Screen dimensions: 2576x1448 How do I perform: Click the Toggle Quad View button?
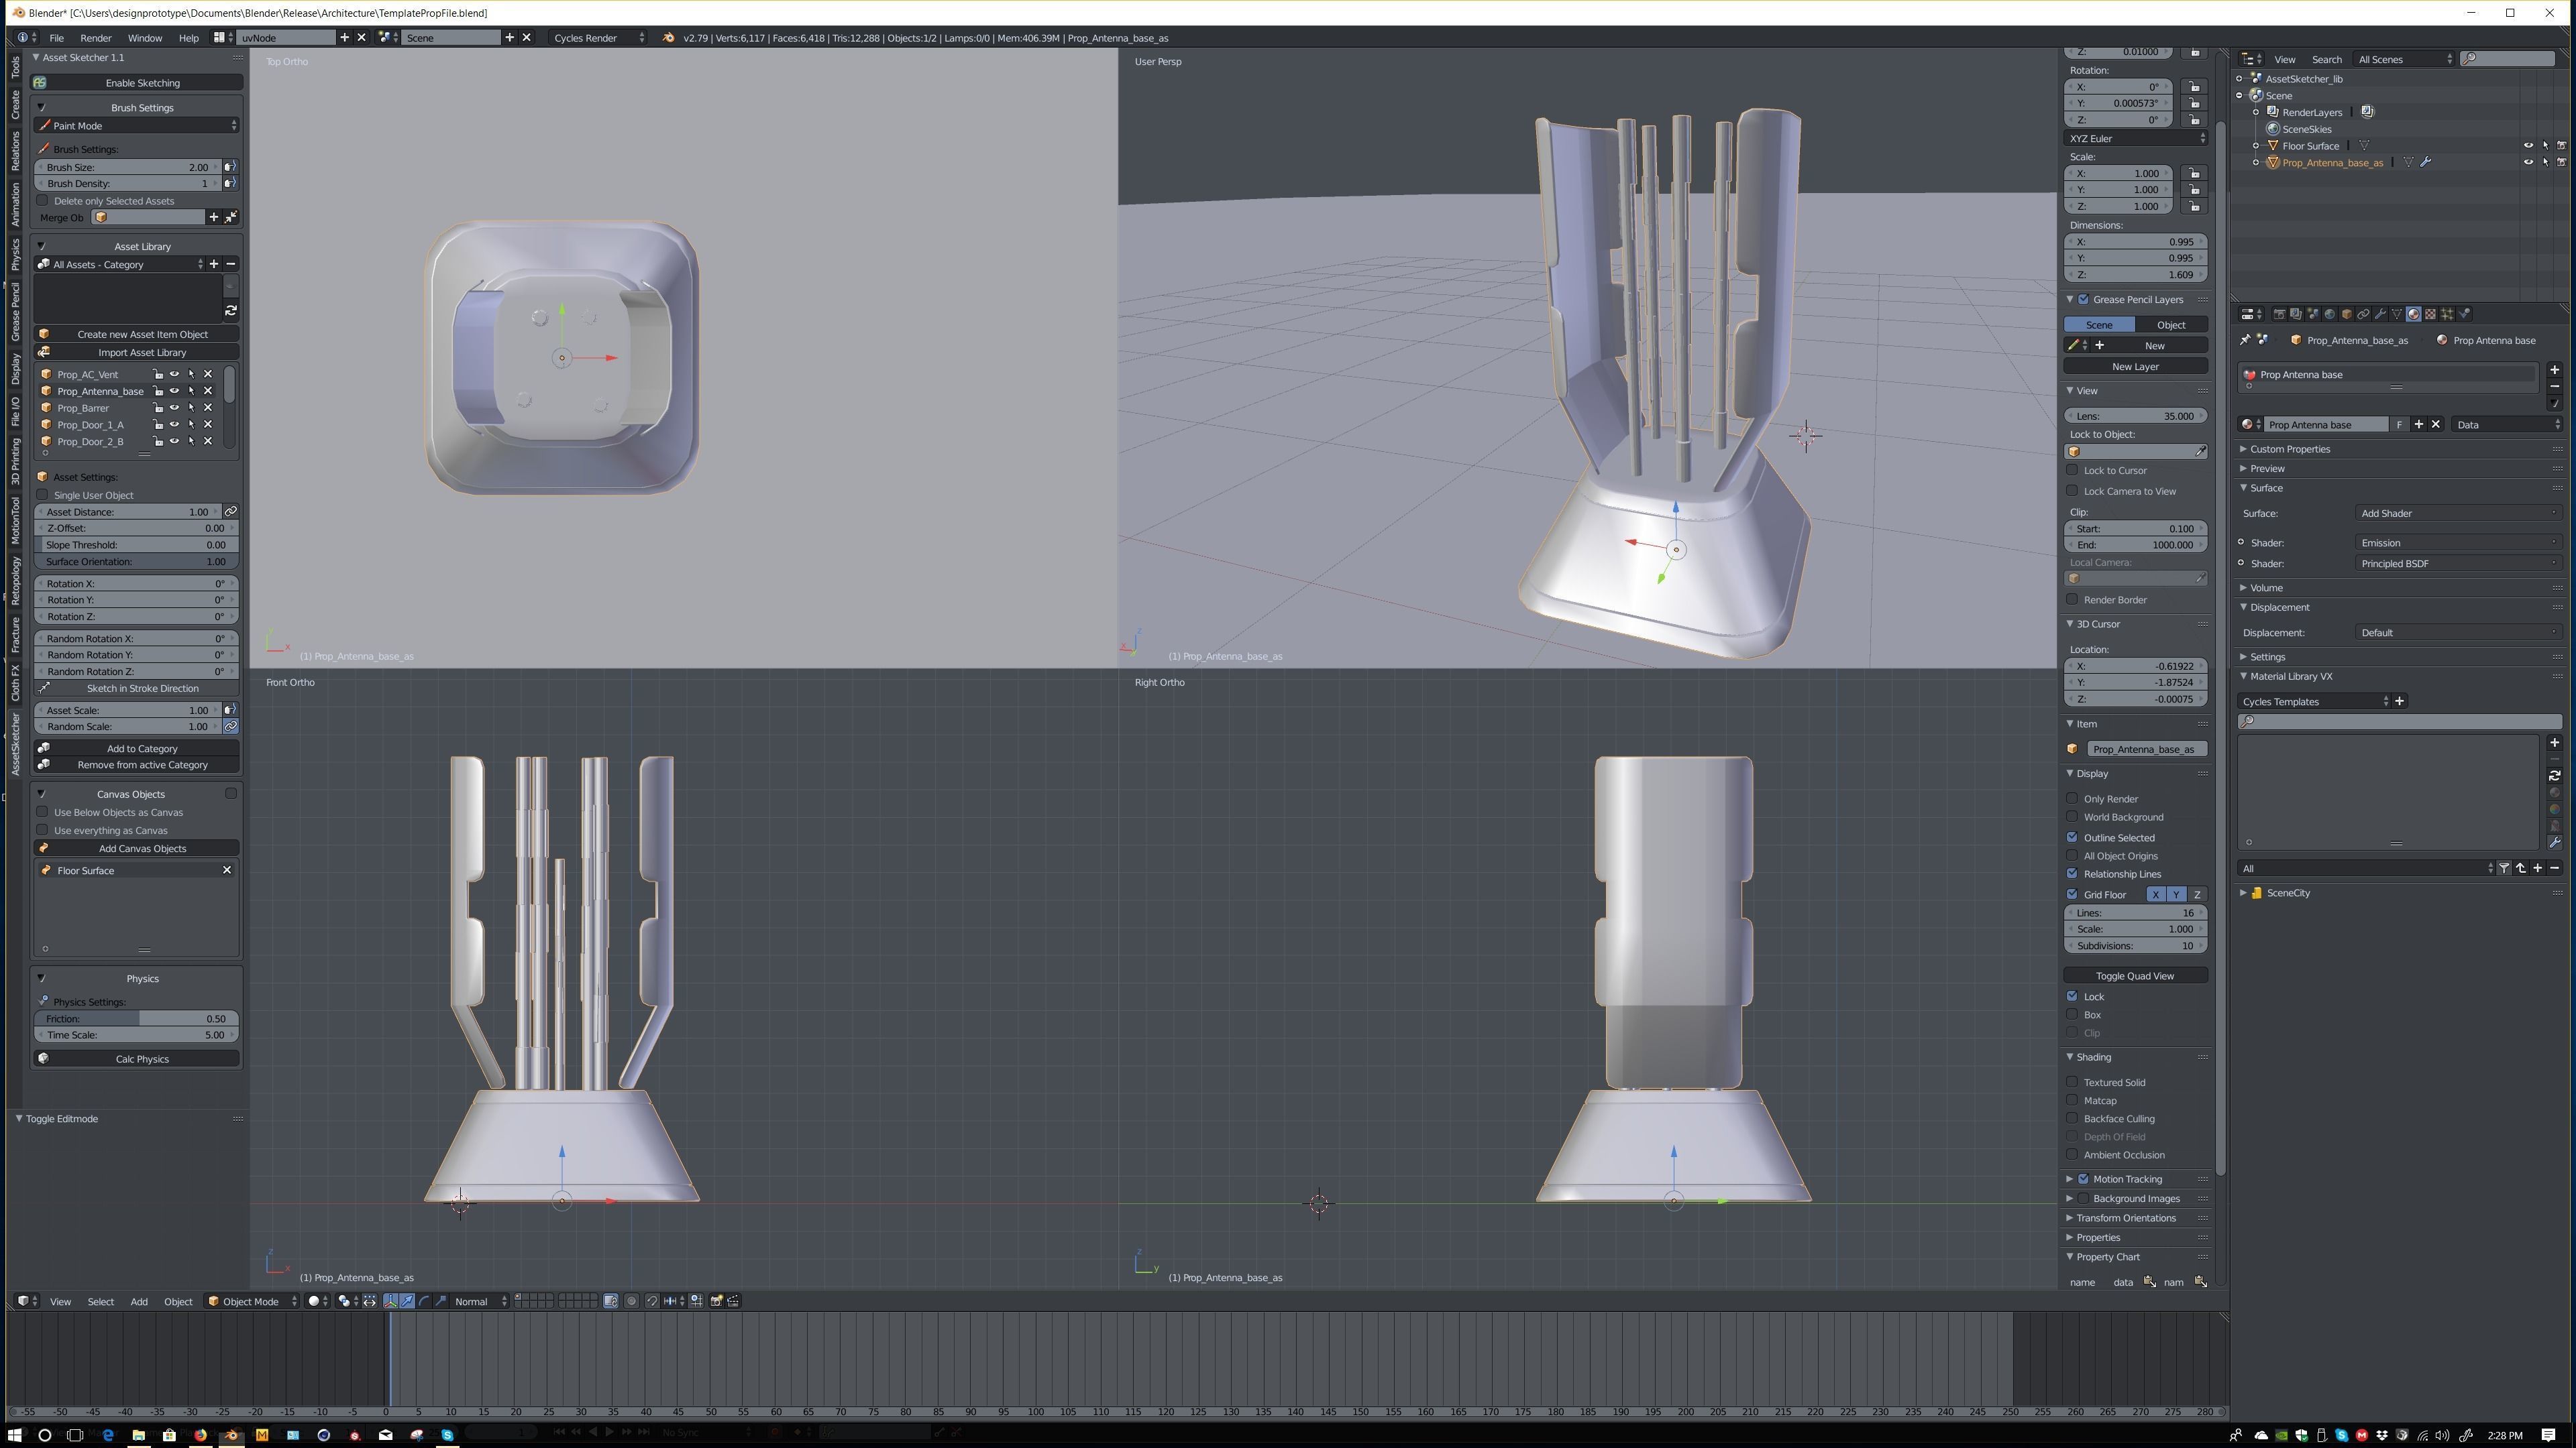[x=2136, y=976]
